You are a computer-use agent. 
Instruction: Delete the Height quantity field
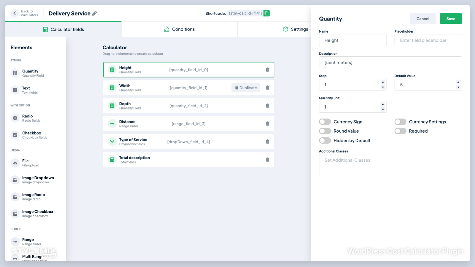(267, 70)
